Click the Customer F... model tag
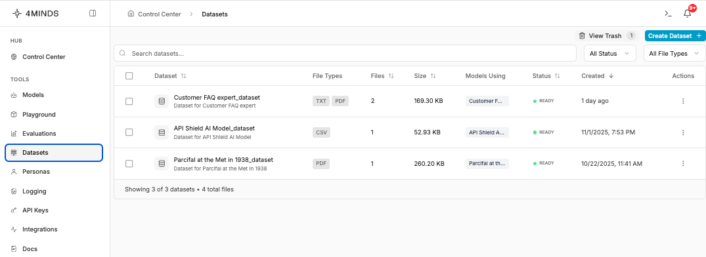706x257 pixels. (x=487, y=101)
